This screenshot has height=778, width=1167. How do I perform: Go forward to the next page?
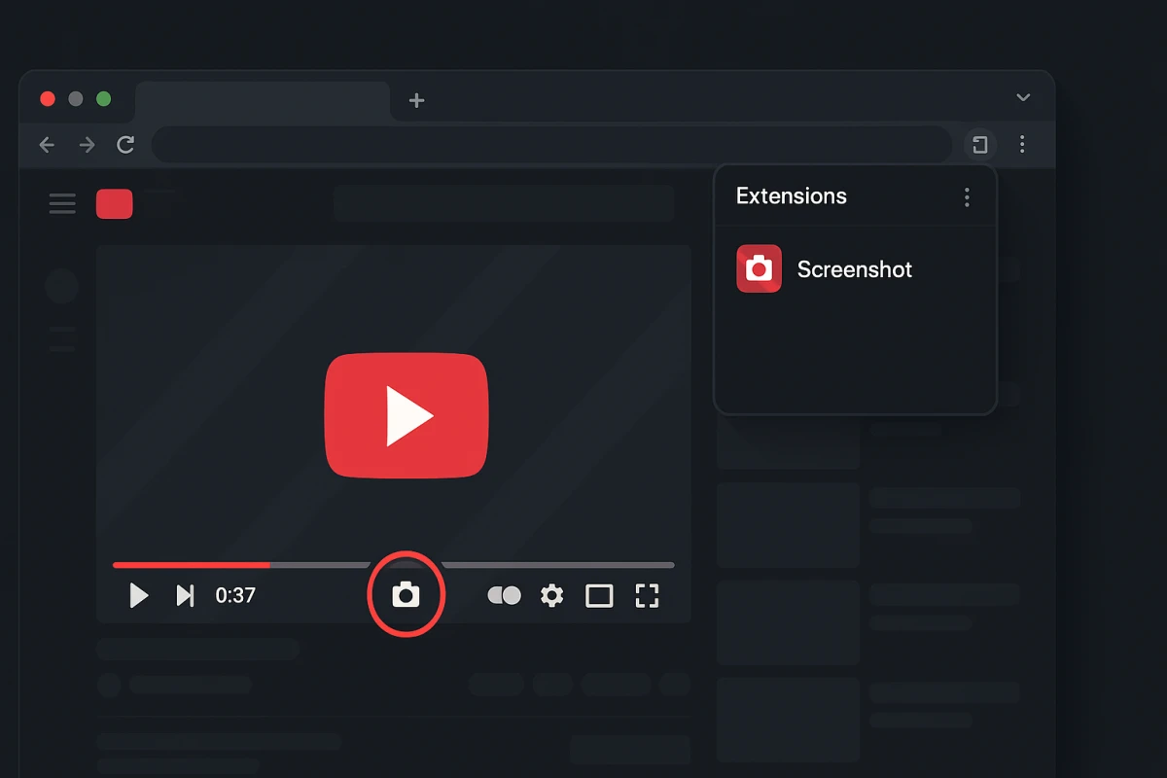pyautogui.click(x=87, y=145)
